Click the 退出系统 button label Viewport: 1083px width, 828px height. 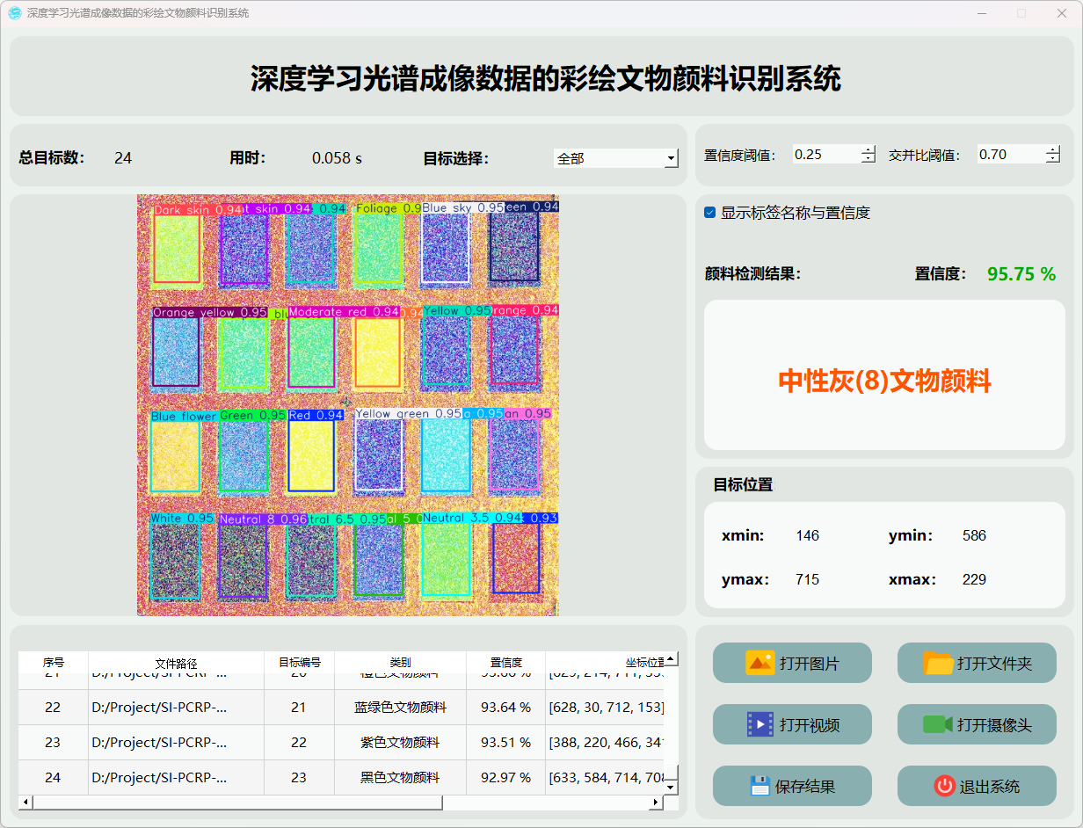[x=990, y=787]
